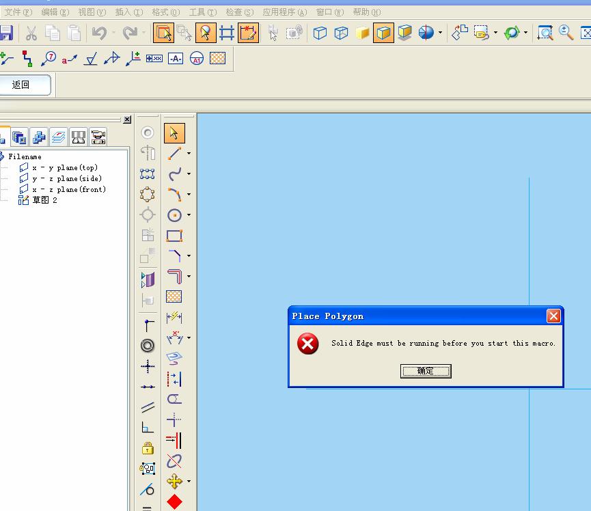Open the 视图(V) menu

pos(92,12)
